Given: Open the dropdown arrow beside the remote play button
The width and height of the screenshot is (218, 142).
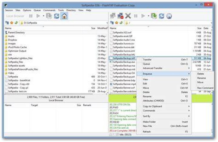Looking at the screenshot, I should [148, 16].
